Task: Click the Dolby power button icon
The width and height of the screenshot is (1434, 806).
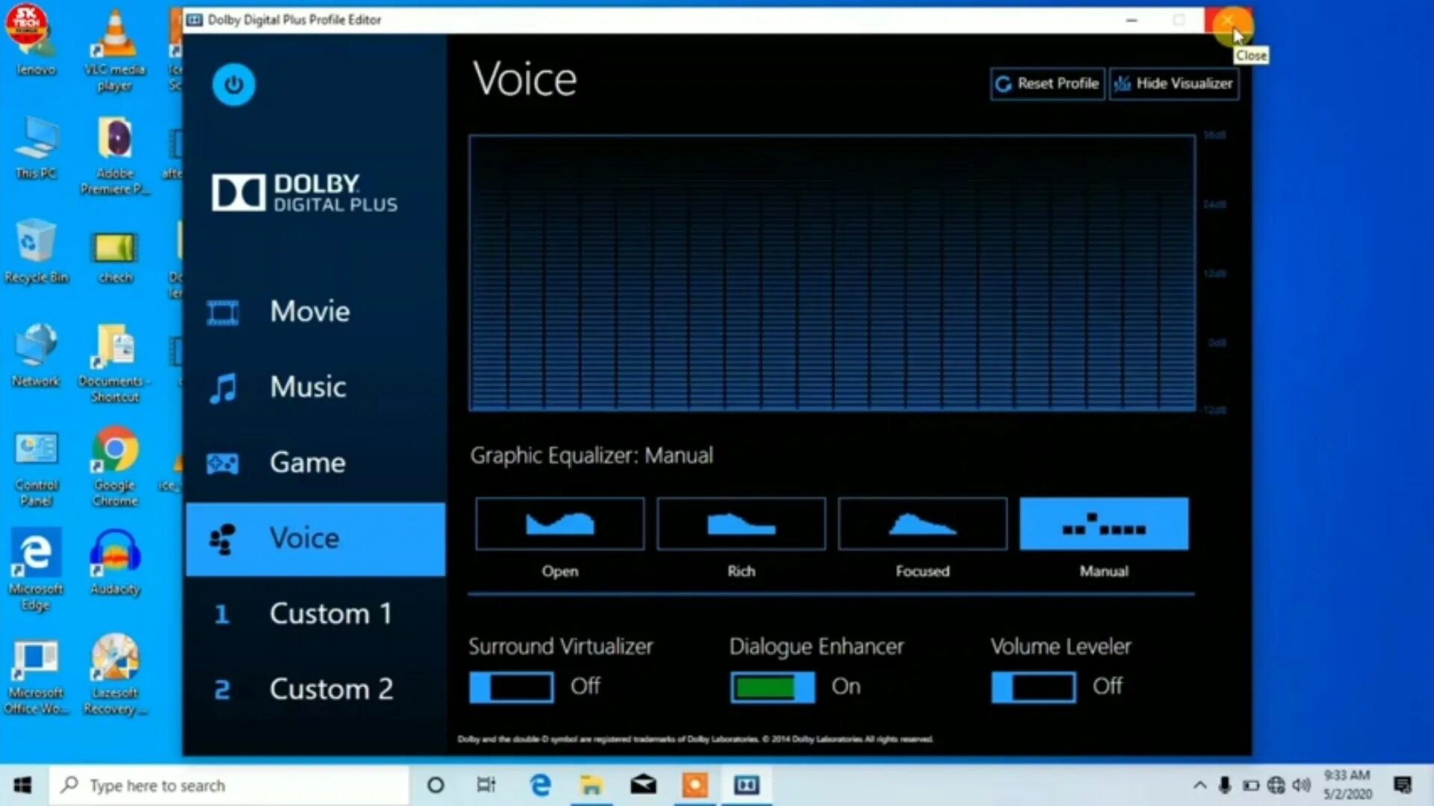Action: point(234,84)
